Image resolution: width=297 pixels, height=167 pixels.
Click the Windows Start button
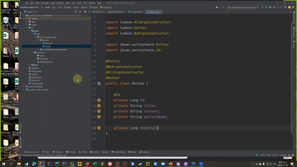point(4,164)
